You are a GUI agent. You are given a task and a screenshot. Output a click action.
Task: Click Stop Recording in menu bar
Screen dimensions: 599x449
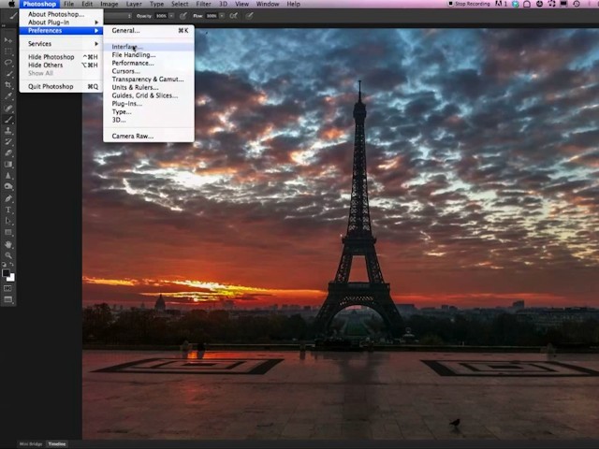tap(469, 4)
